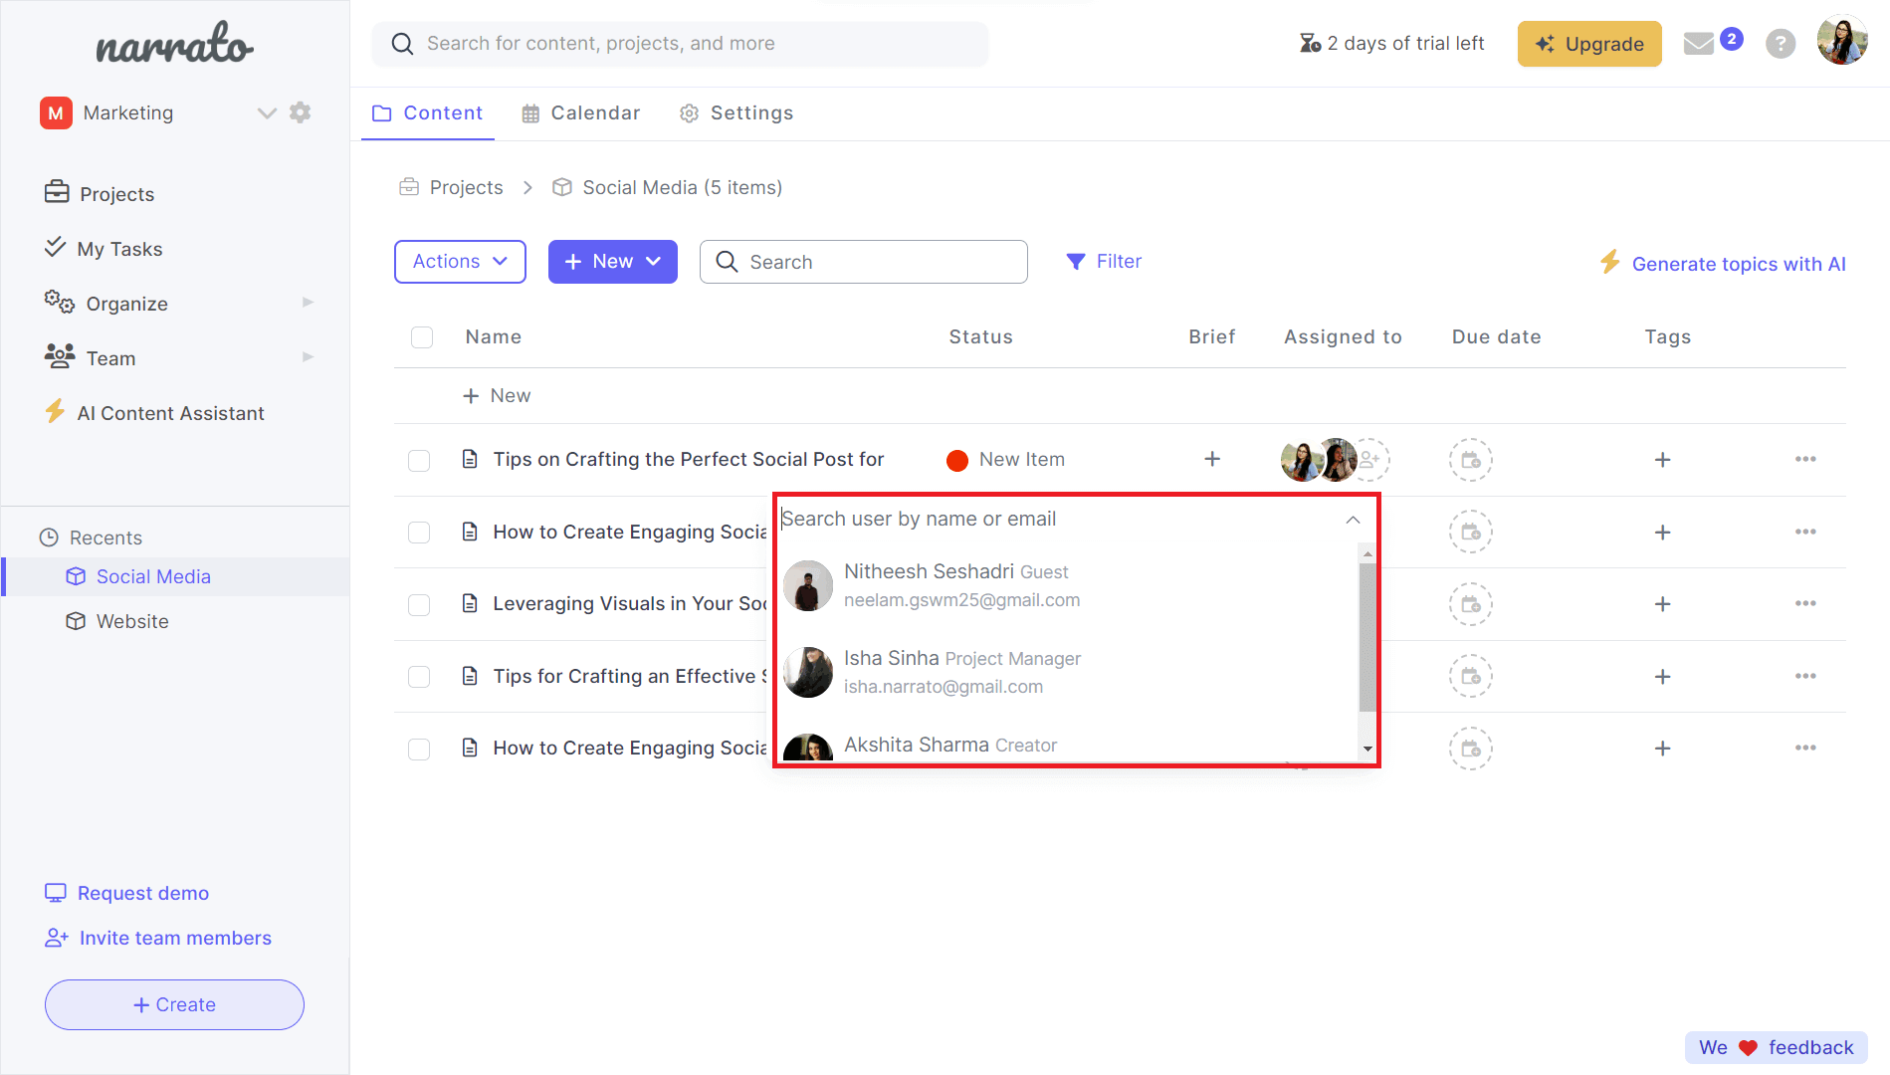Open Website in Recents
1890x1075 pixels.
click(x=132, y=621)
